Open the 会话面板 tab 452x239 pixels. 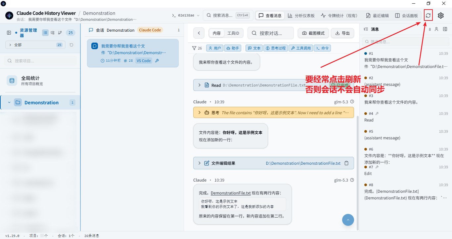click(406, 16)
